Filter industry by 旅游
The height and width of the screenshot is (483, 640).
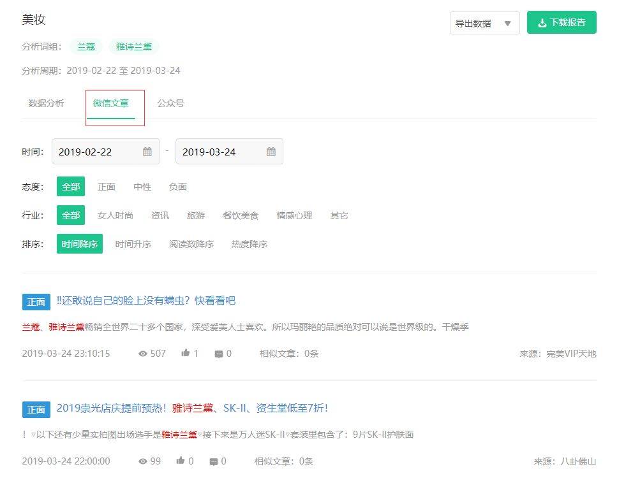coord(196,215)
